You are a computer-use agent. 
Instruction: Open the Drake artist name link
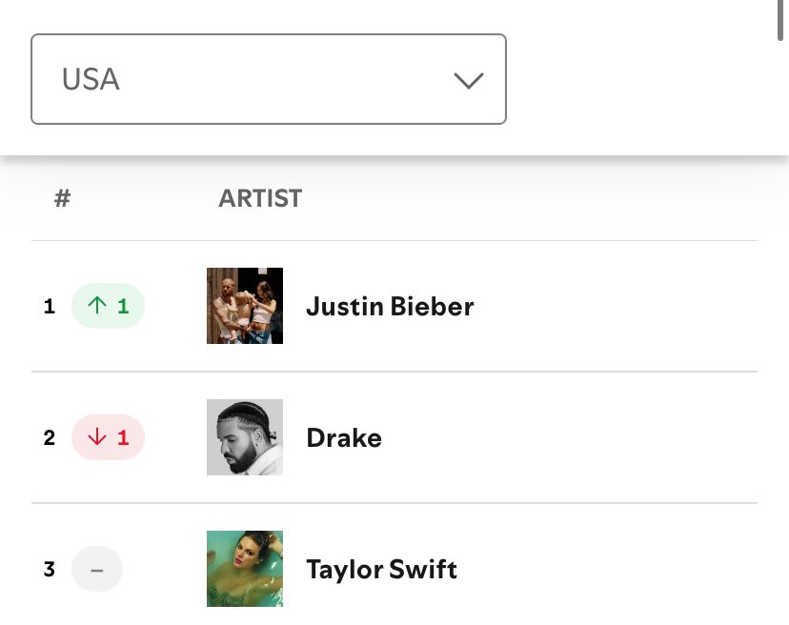click(x=344, y=437)
